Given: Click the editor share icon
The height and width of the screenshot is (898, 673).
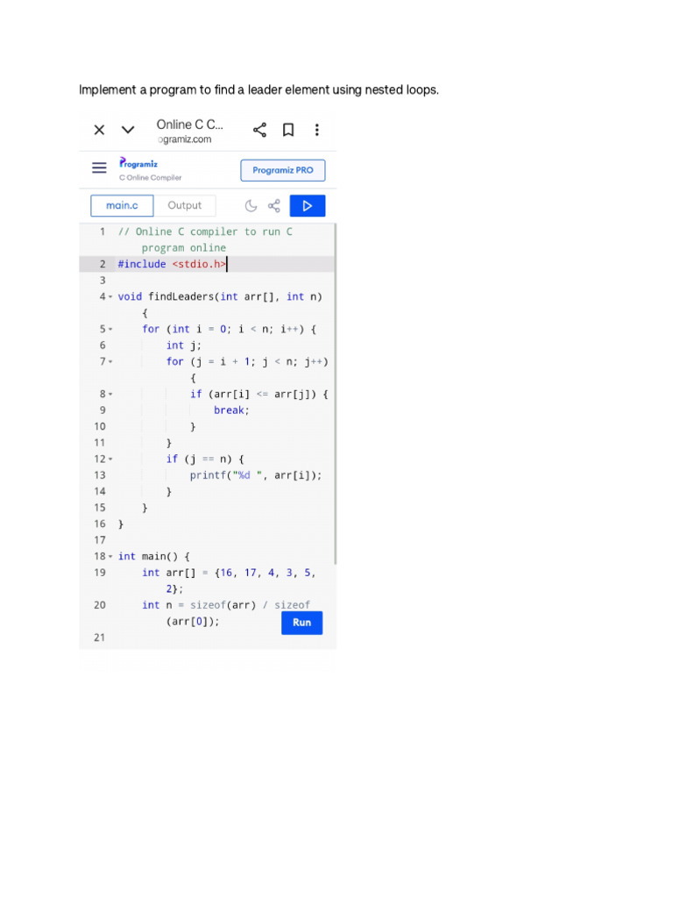Looking at the screenshot, I should (x=274, y=205).
